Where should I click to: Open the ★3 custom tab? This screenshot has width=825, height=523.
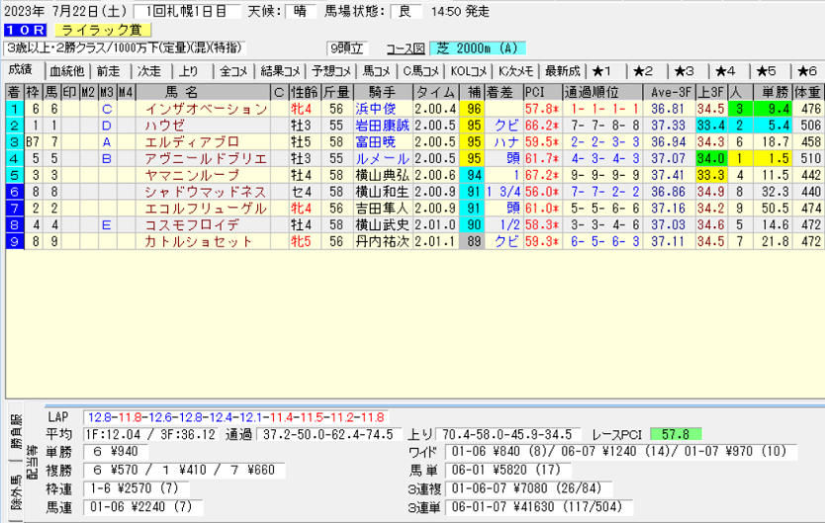[687, 71]
